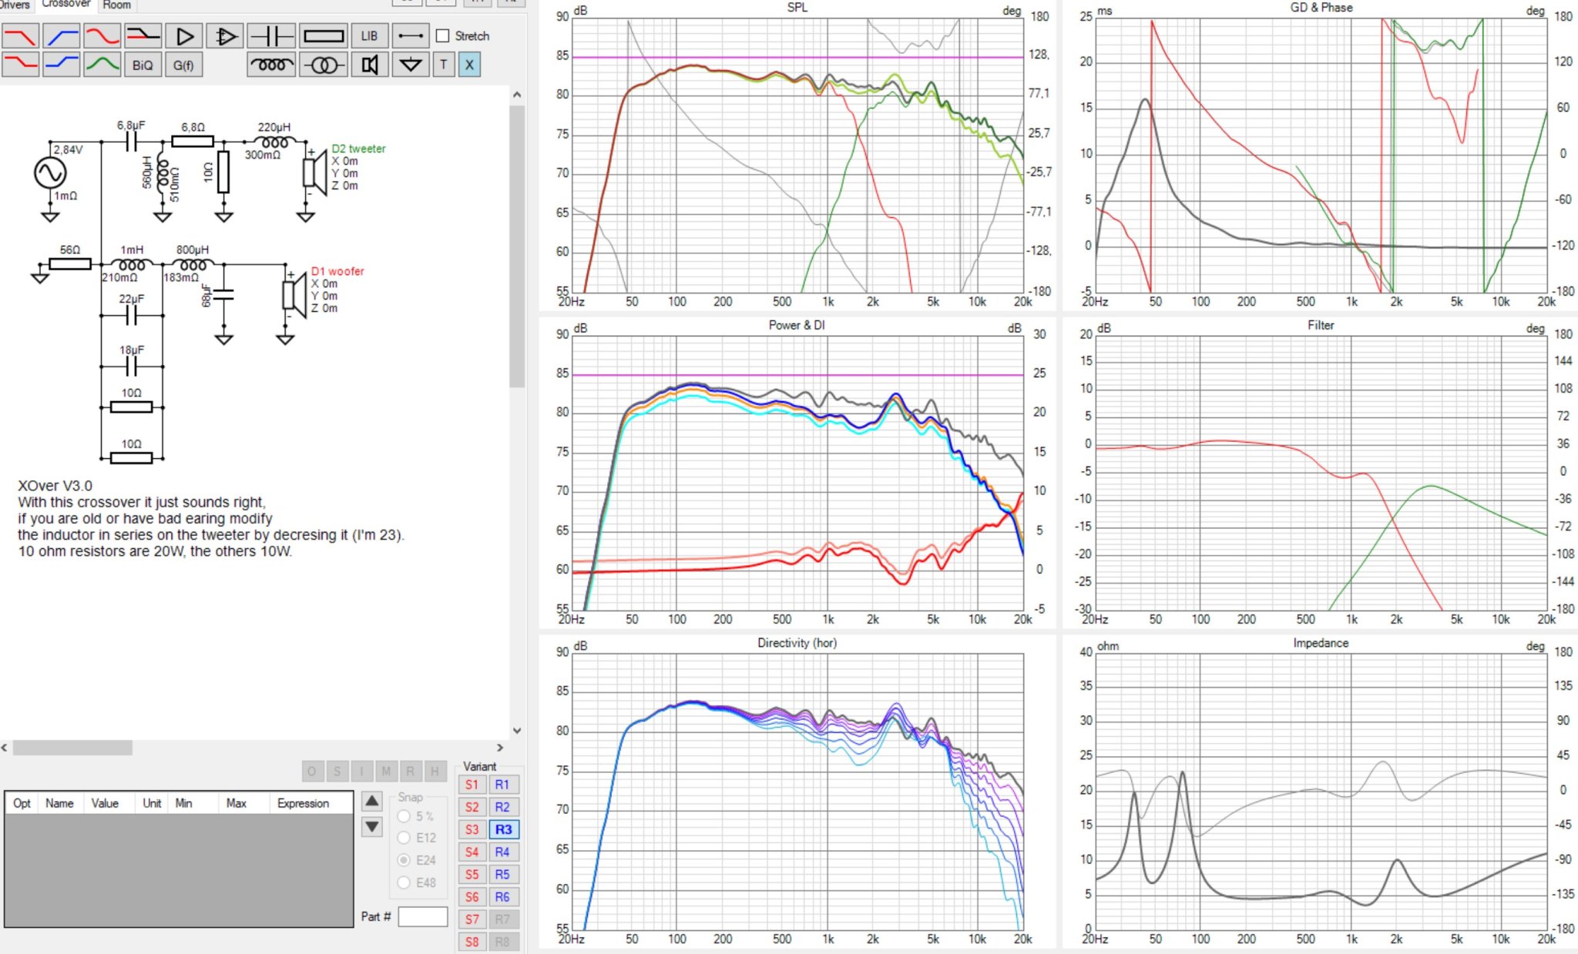Select the wire connection tool
The height and width of the screenshot is (954, 1578).
[x=411, y=36]
